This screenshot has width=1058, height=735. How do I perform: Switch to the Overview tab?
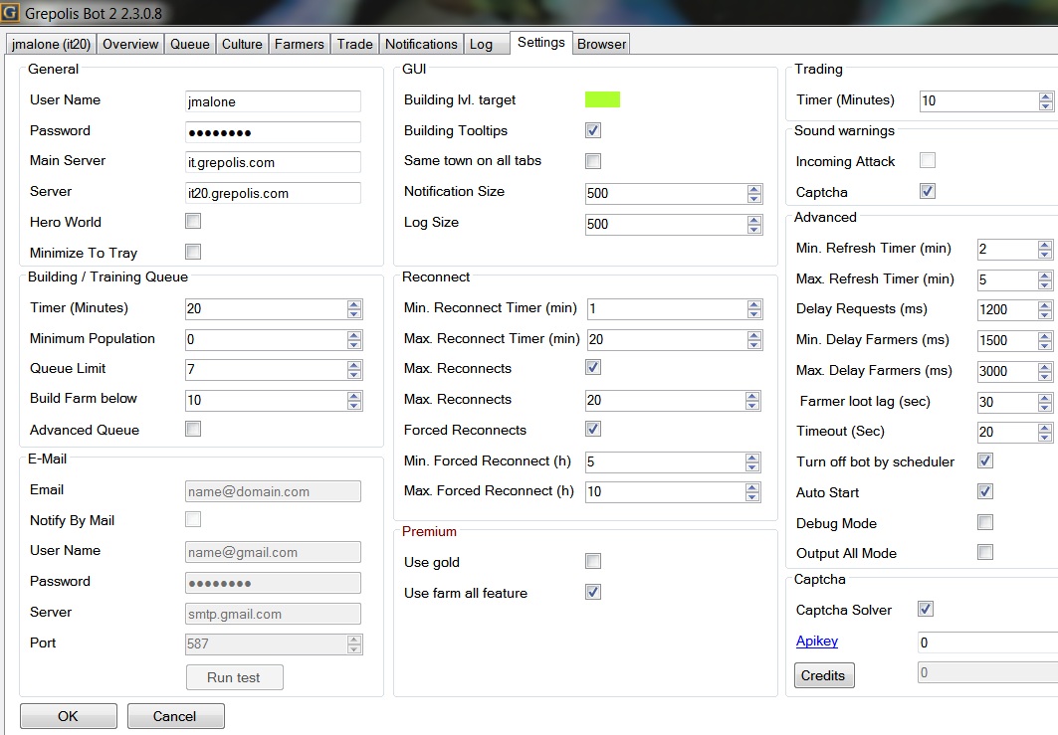130,44
